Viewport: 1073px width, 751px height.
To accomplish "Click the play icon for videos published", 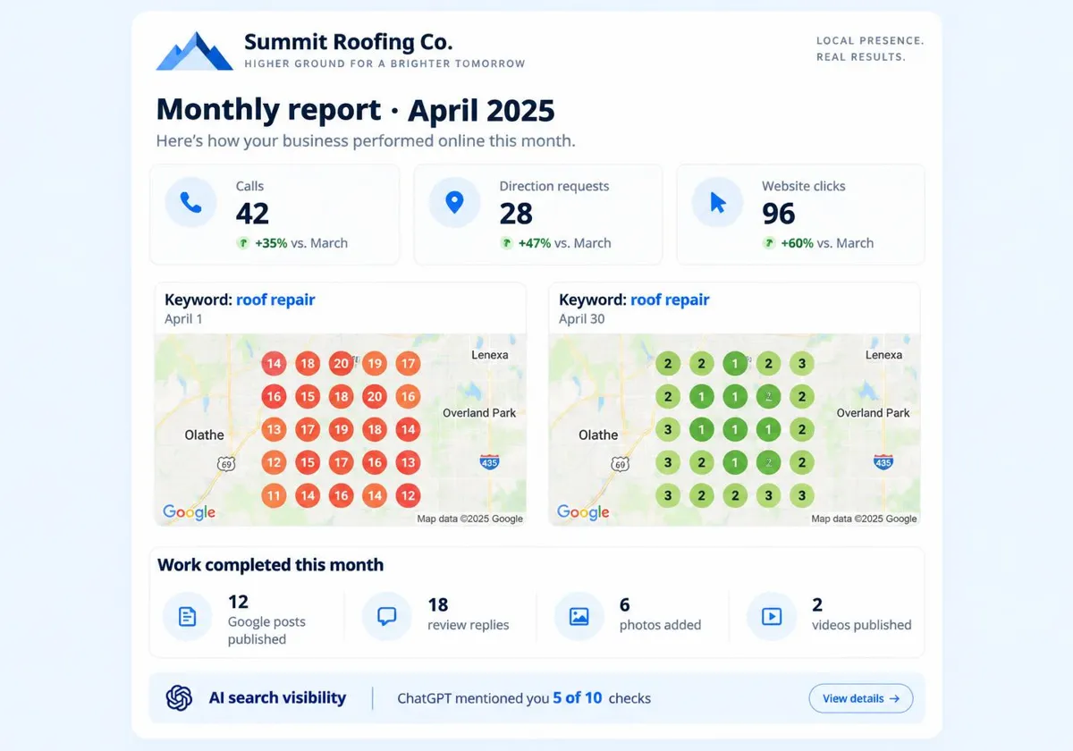I will pos(772,617).
